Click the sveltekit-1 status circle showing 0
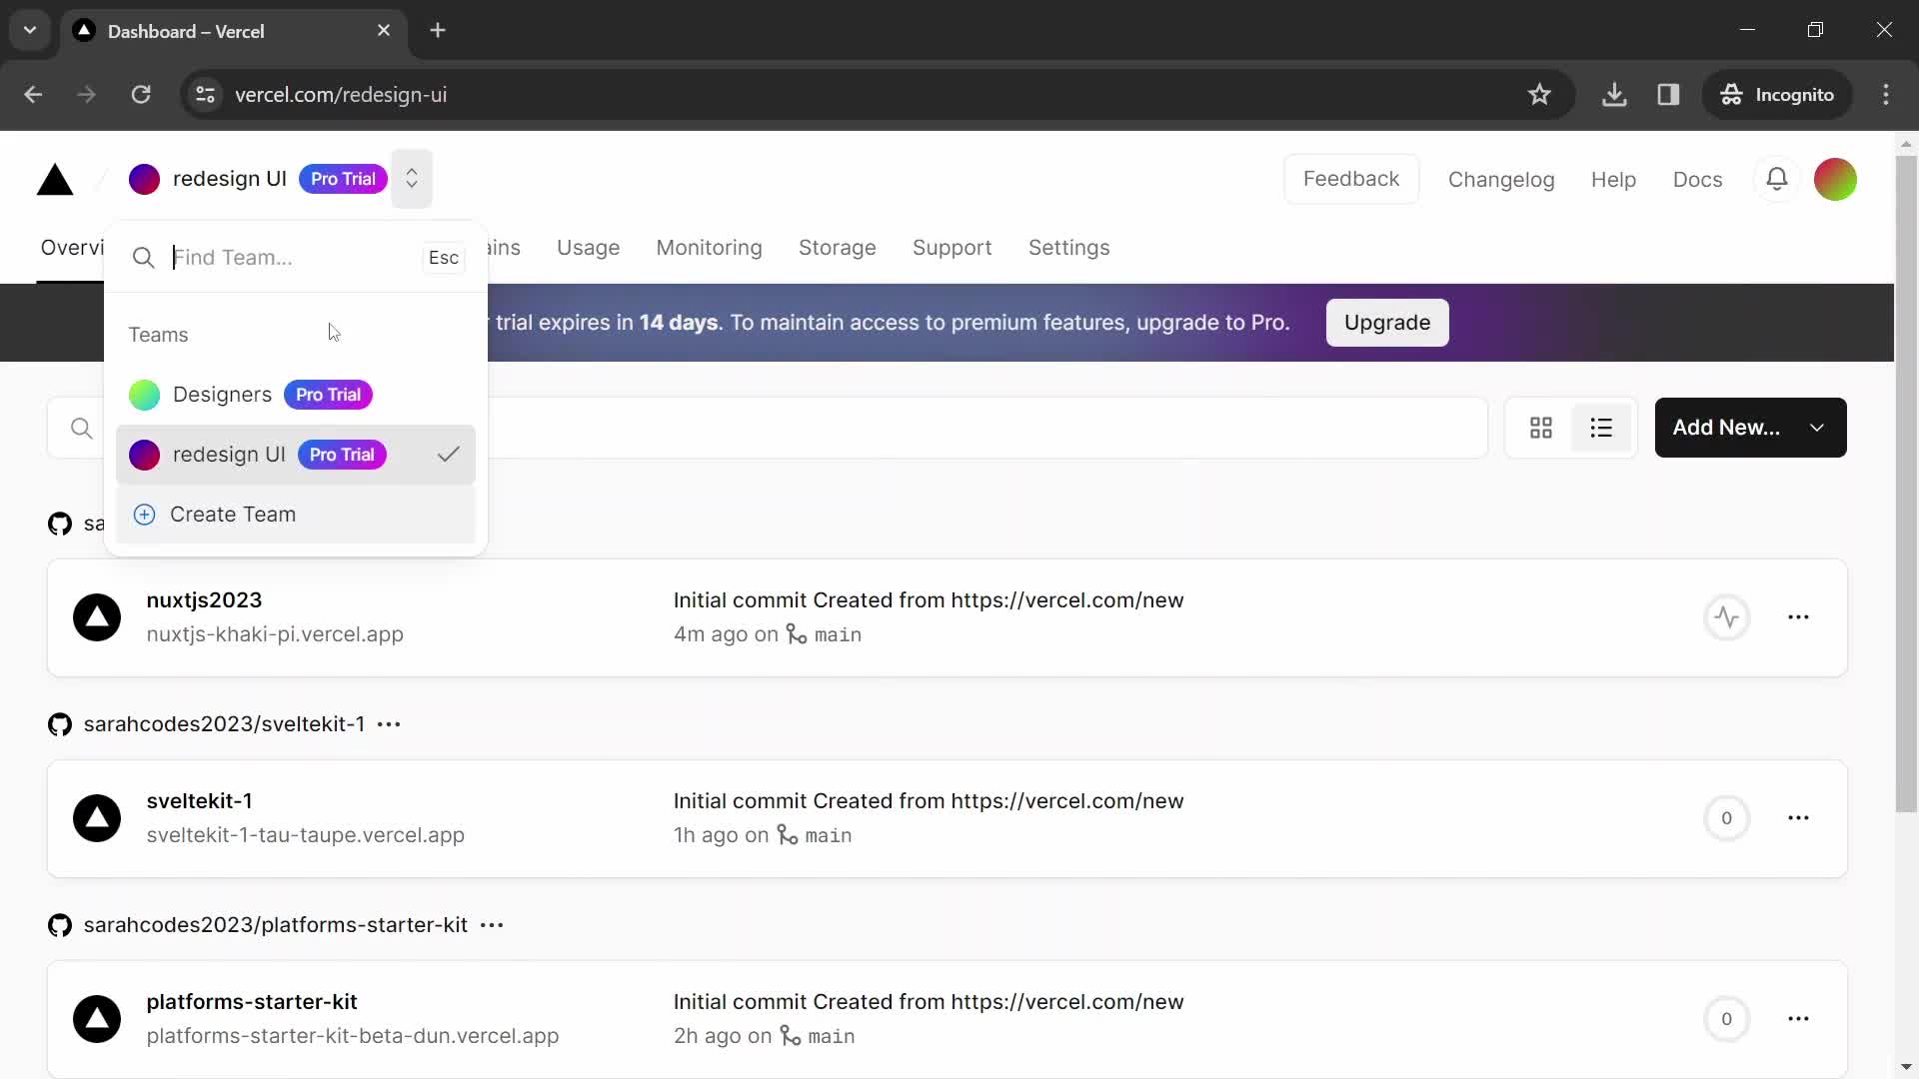Image resolution: width=1919 pixels, height=1079 pixels. [x=1726, y=818]
